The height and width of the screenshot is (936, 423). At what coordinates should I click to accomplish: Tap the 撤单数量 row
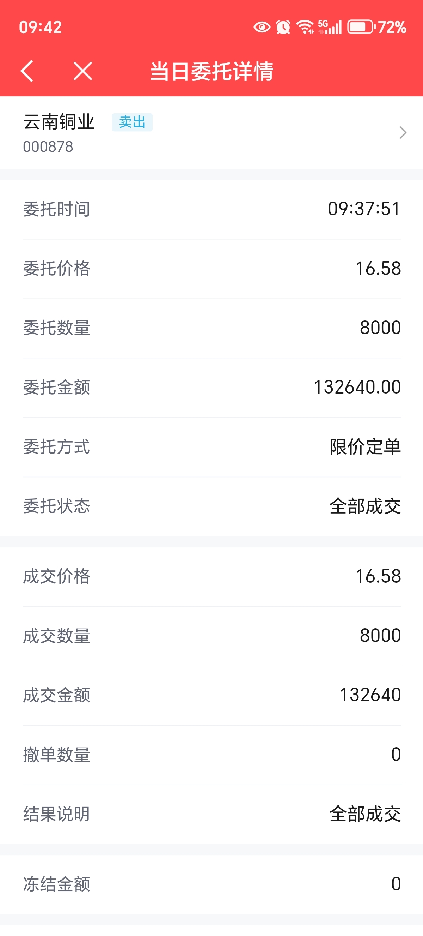click(x=212, y=755)
